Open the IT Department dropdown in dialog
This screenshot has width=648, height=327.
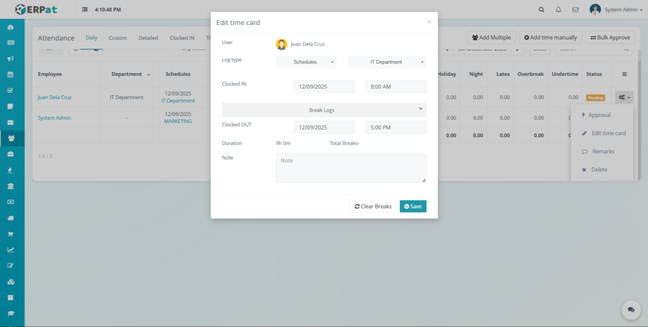387,62
